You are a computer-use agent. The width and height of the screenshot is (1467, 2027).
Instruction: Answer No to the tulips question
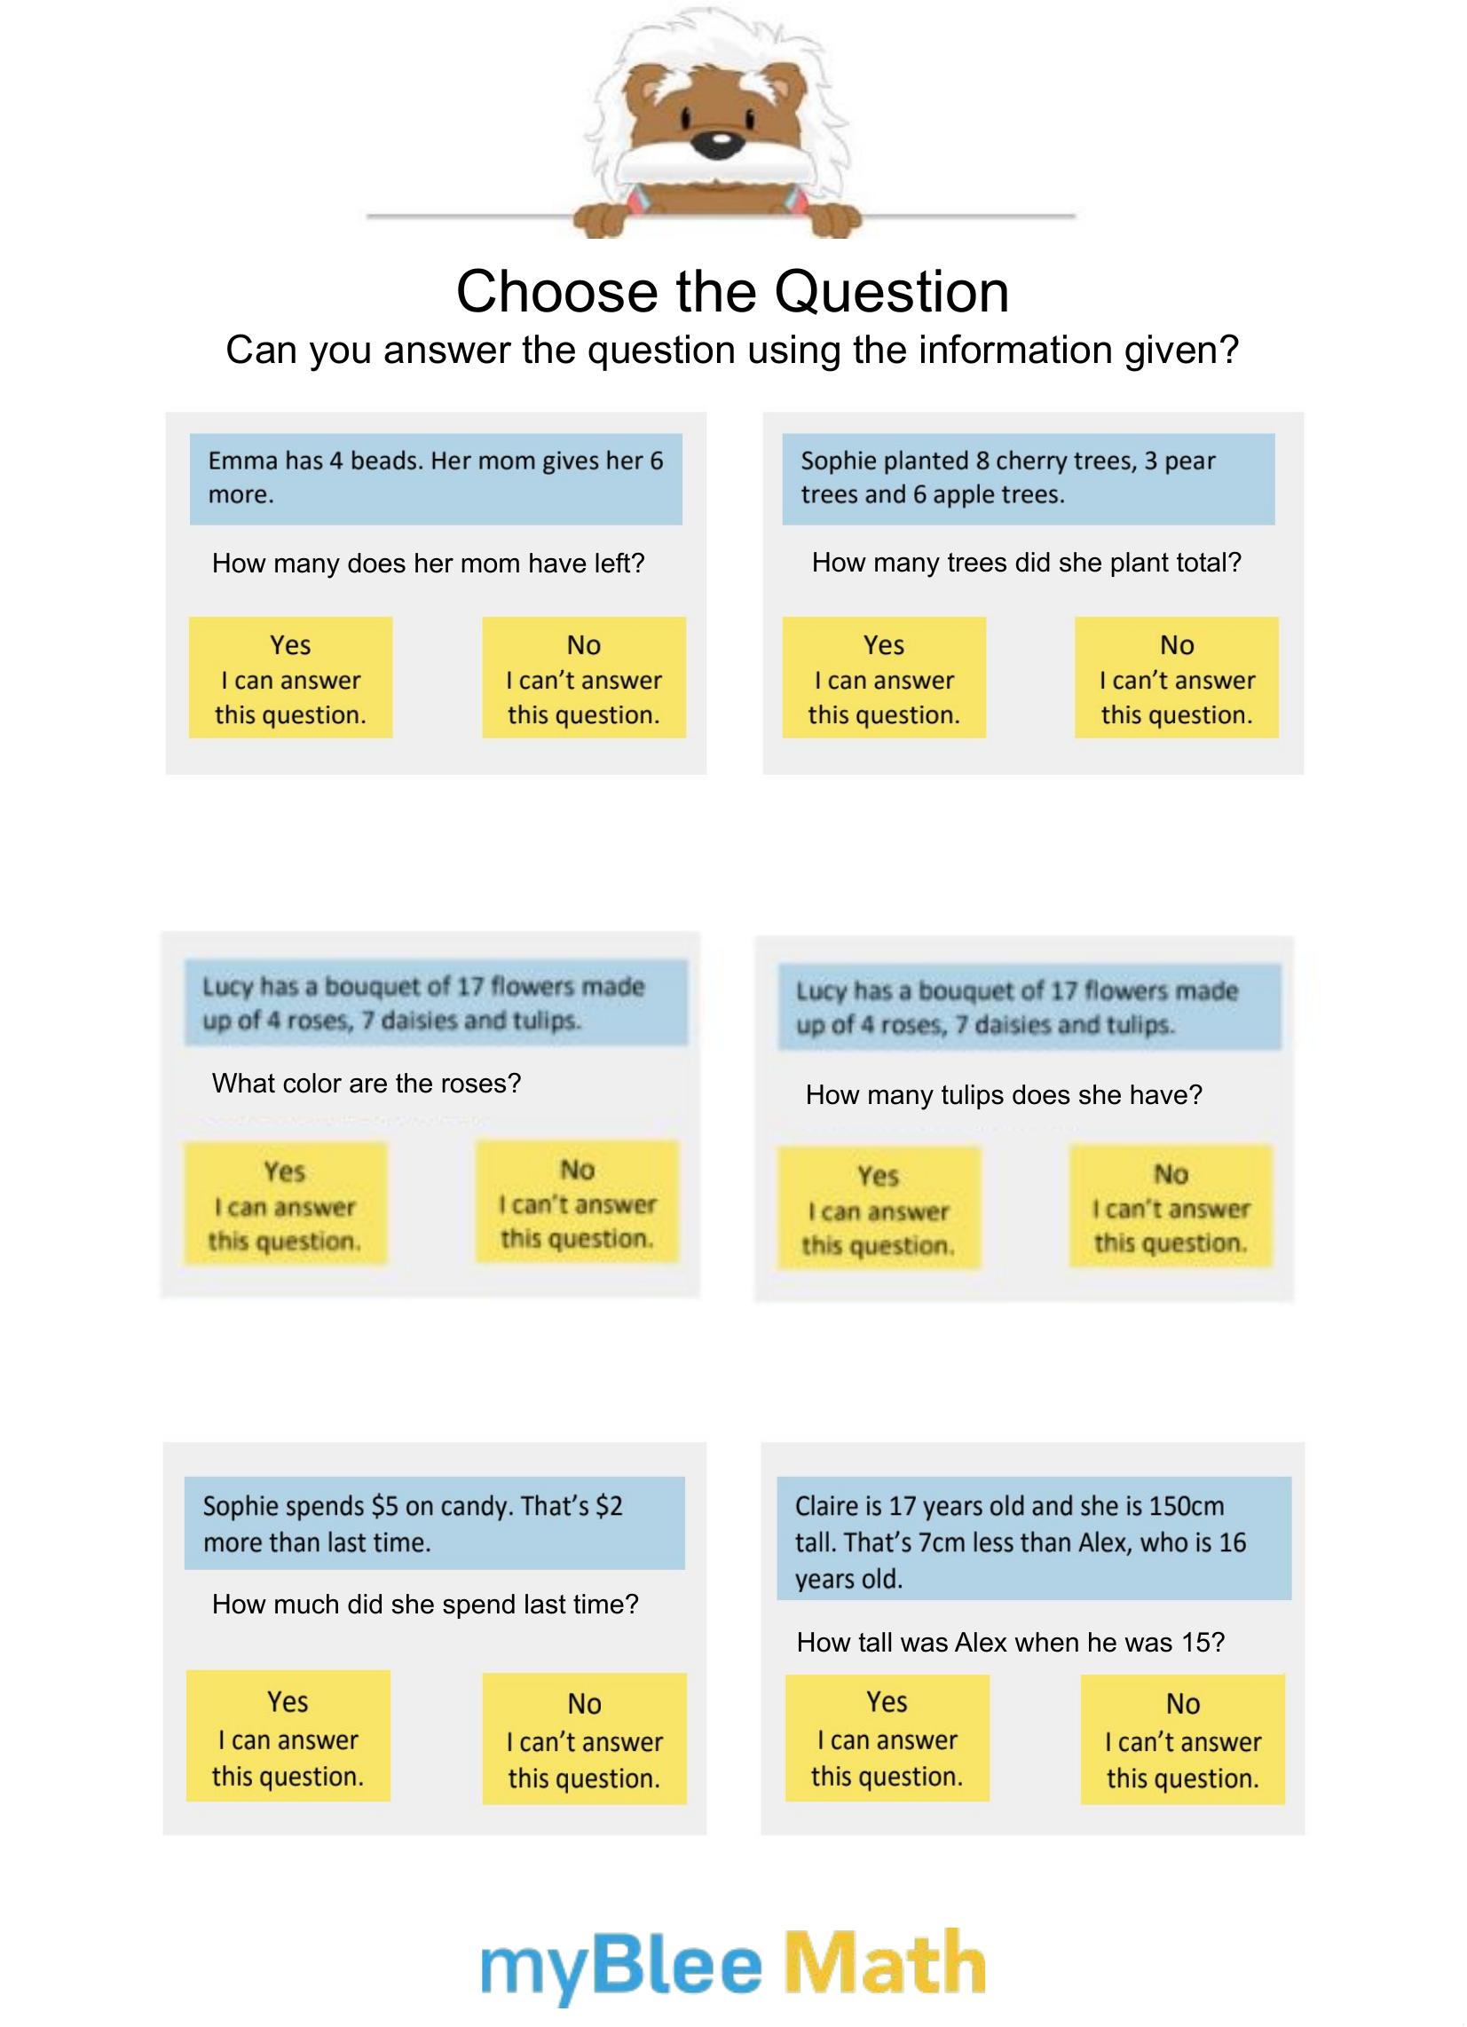(x=1171, y=1207)
